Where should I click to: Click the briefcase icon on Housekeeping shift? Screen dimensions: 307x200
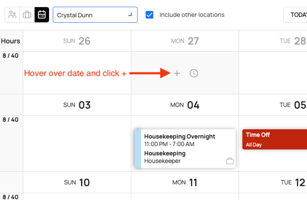pos(230,161)
